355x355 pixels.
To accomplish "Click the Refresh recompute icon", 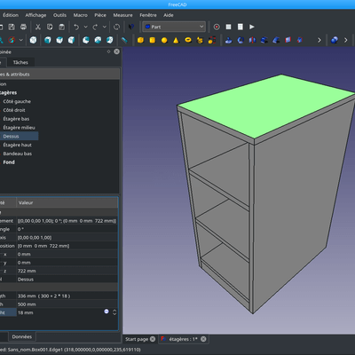I will (x=116, y=27).
